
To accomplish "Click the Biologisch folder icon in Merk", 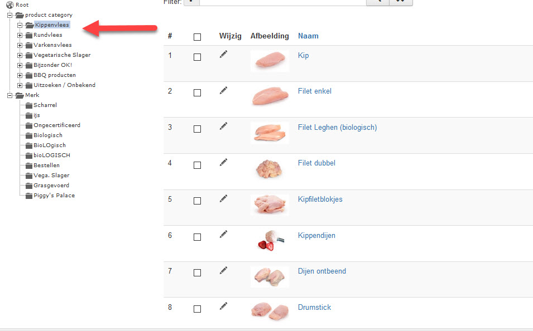I will pos(29,135).
